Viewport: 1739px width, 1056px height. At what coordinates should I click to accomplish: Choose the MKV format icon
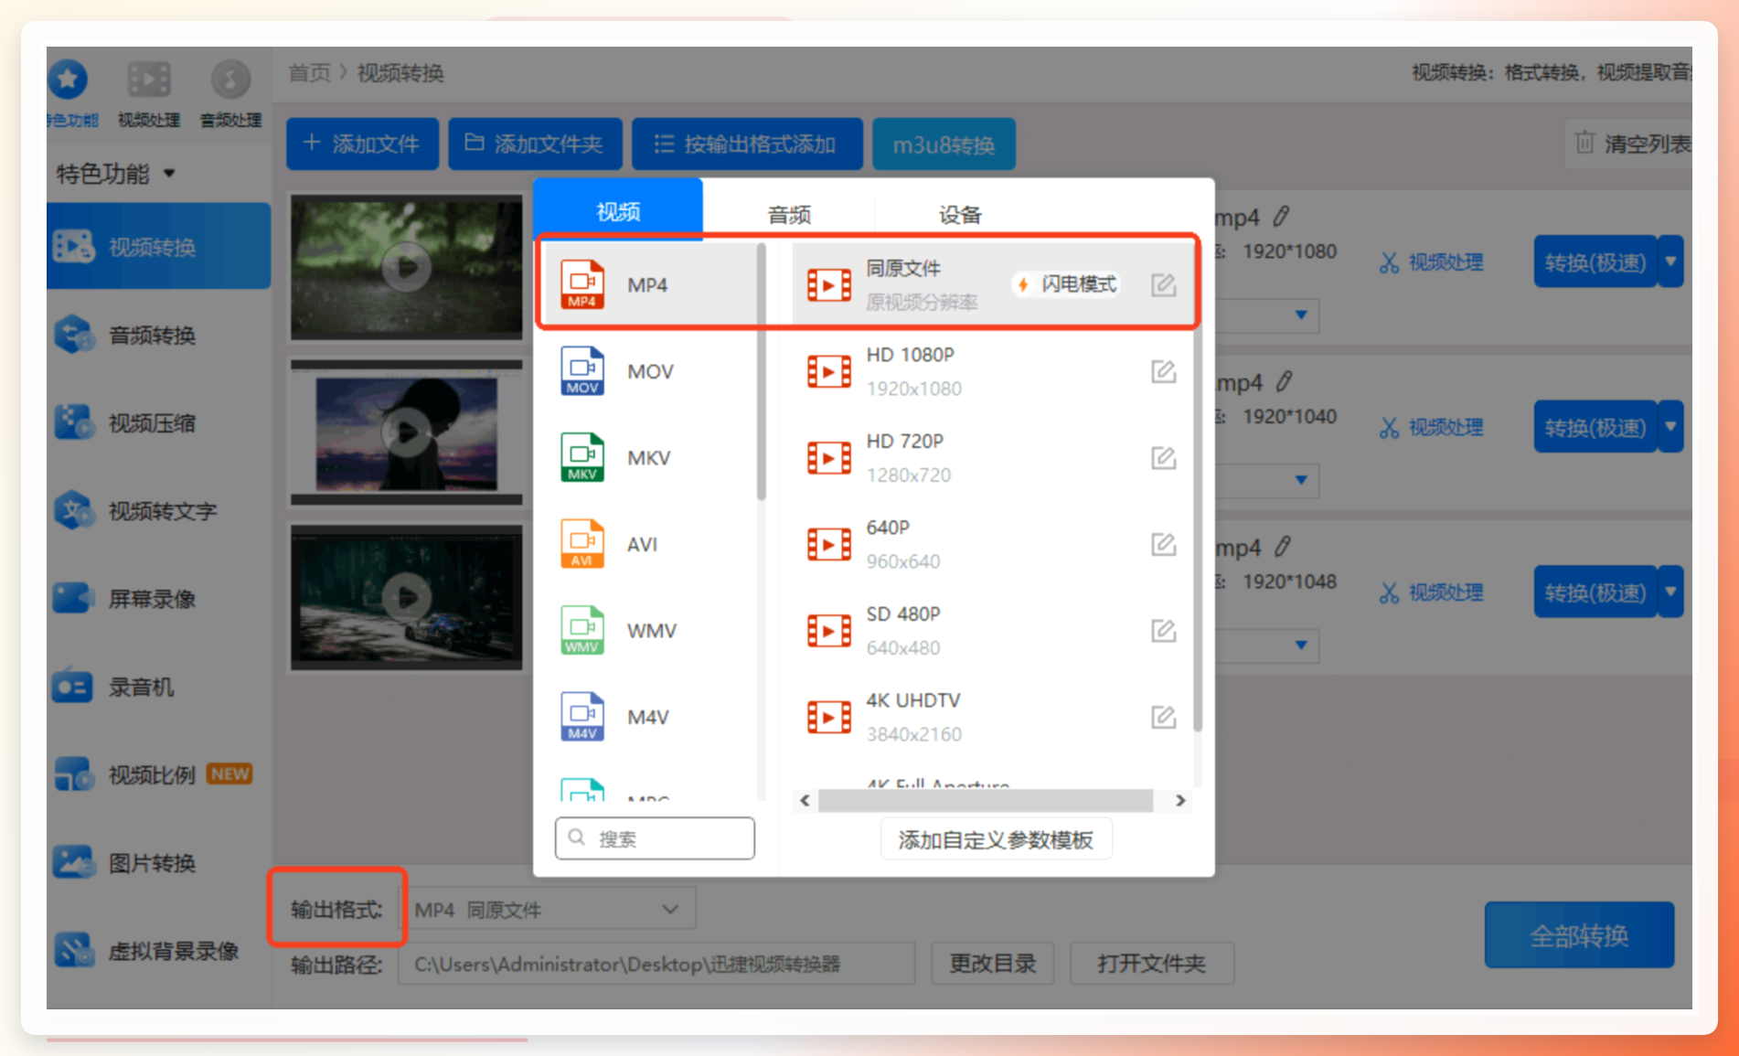coord(582,457)
